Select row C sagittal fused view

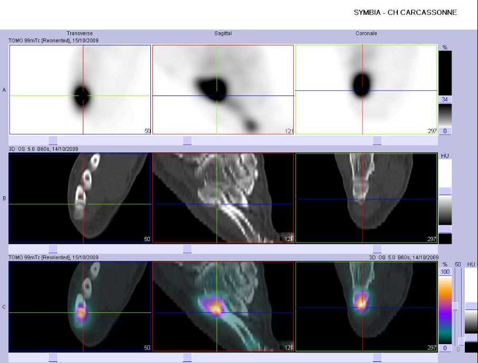point(223,307)
